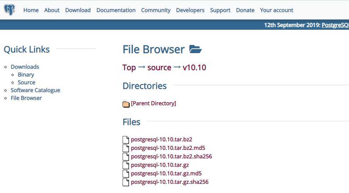This screenshot has height=193, width=349.
Task: Select Community in the navigation bar
Action: point(156,10)
